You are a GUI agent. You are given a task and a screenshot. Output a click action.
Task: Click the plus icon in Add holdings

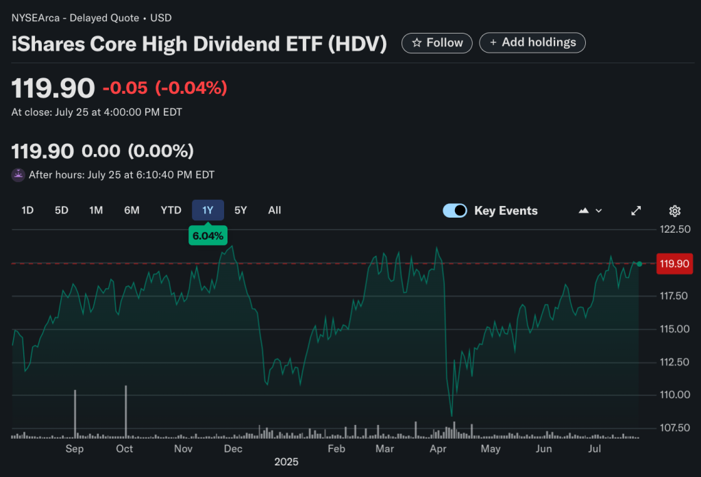point(493,42)
